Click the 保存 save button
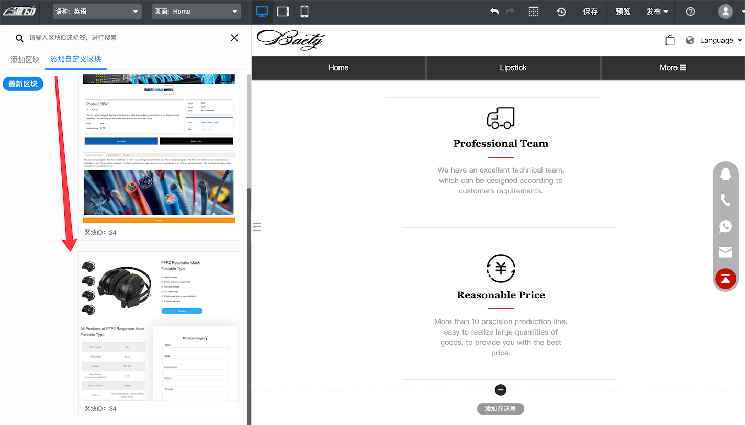745x425 pixels. pos(591,12)
